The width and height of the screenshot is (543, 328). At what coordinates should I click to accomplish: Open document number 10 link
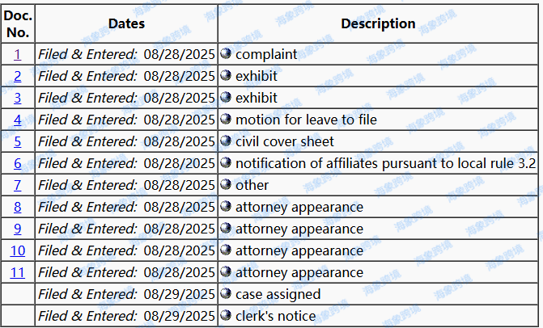(x=18, y=251)
